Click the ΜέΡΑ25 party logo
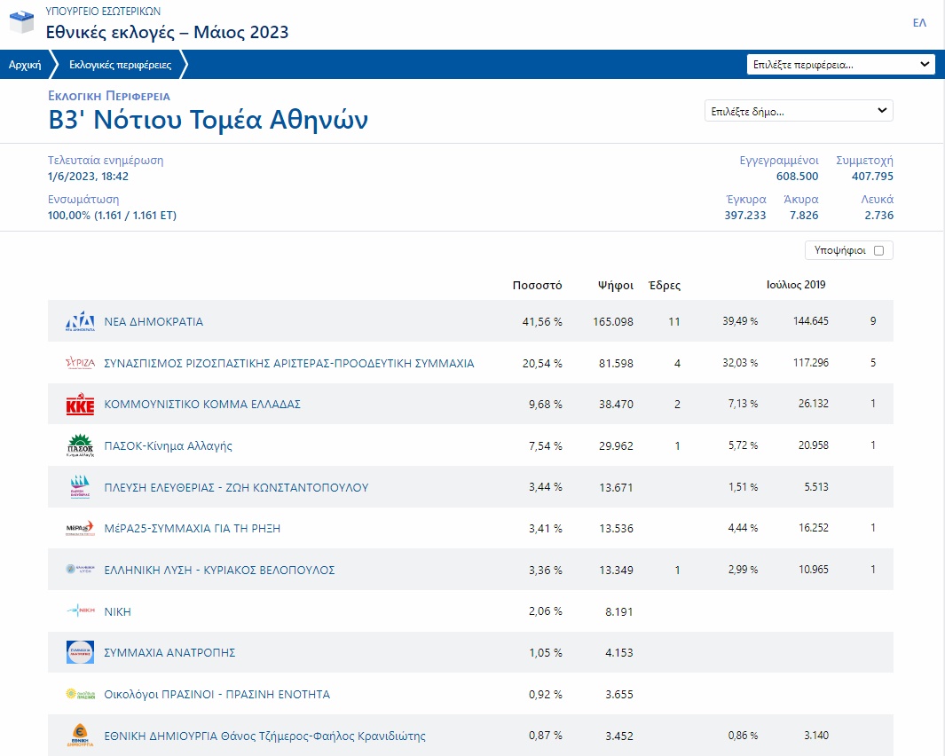 [x=80, y=529]
